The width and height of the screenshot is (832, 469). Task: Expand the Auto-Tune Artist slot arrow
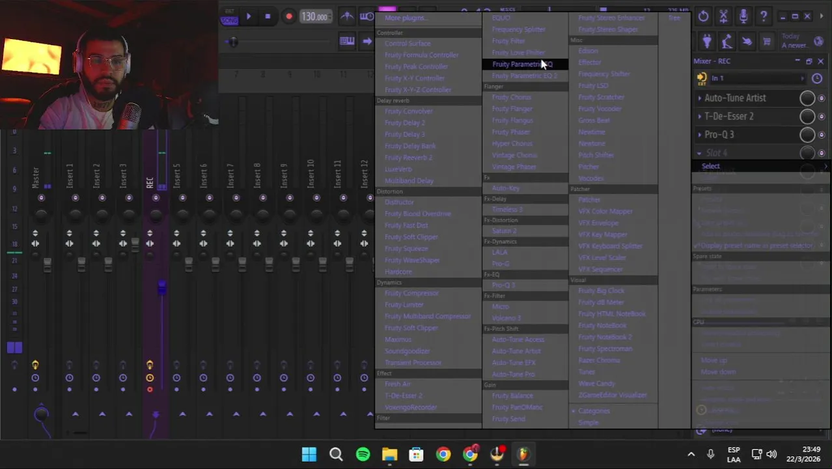[x=700, y=98]
